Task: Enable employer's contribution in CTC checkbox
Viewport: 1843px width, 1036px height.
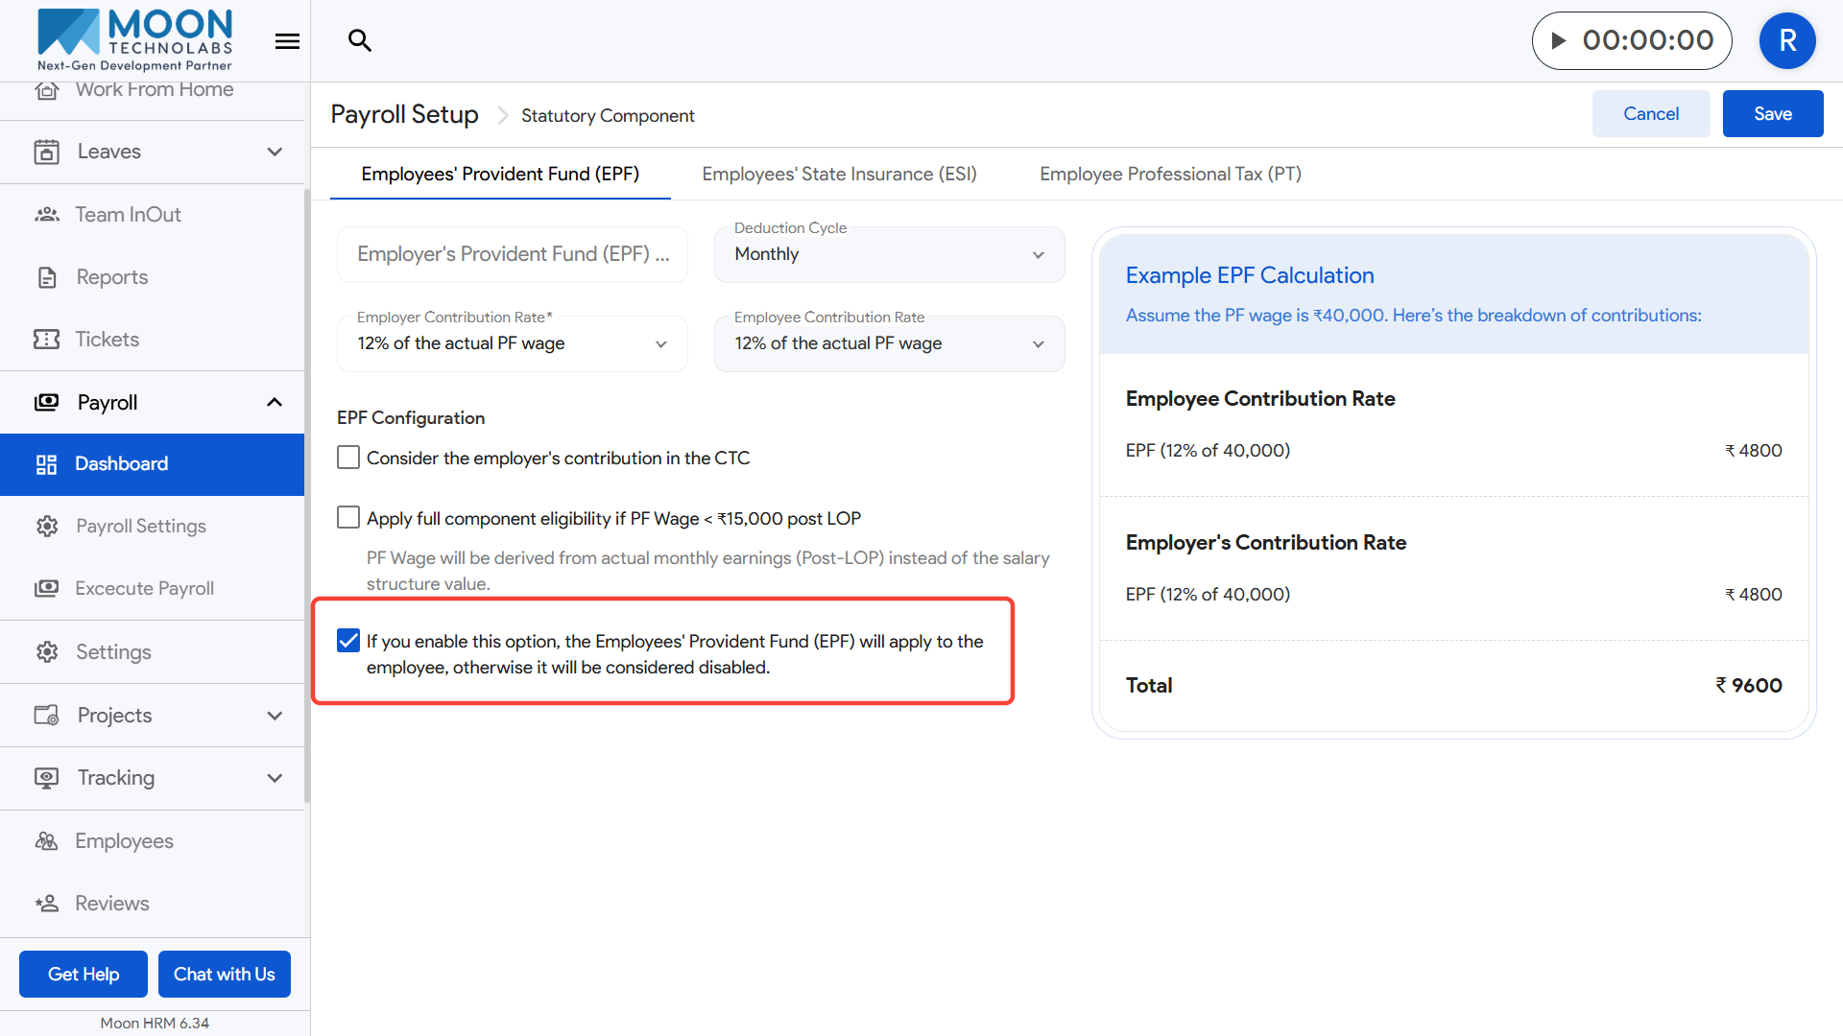Action: point(348,458)
